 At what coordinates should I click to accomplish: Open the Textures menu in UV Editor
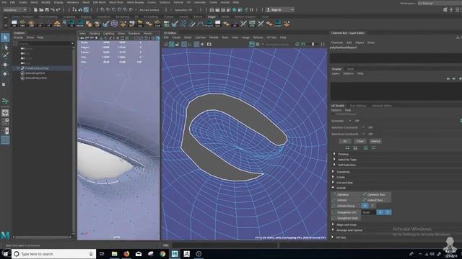tap(258, 37)
